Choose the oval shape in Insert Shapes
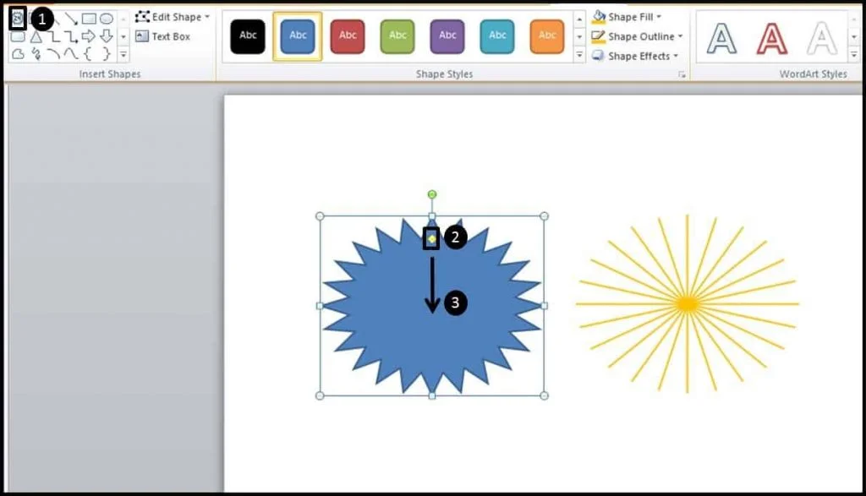 tap(106, 19)
